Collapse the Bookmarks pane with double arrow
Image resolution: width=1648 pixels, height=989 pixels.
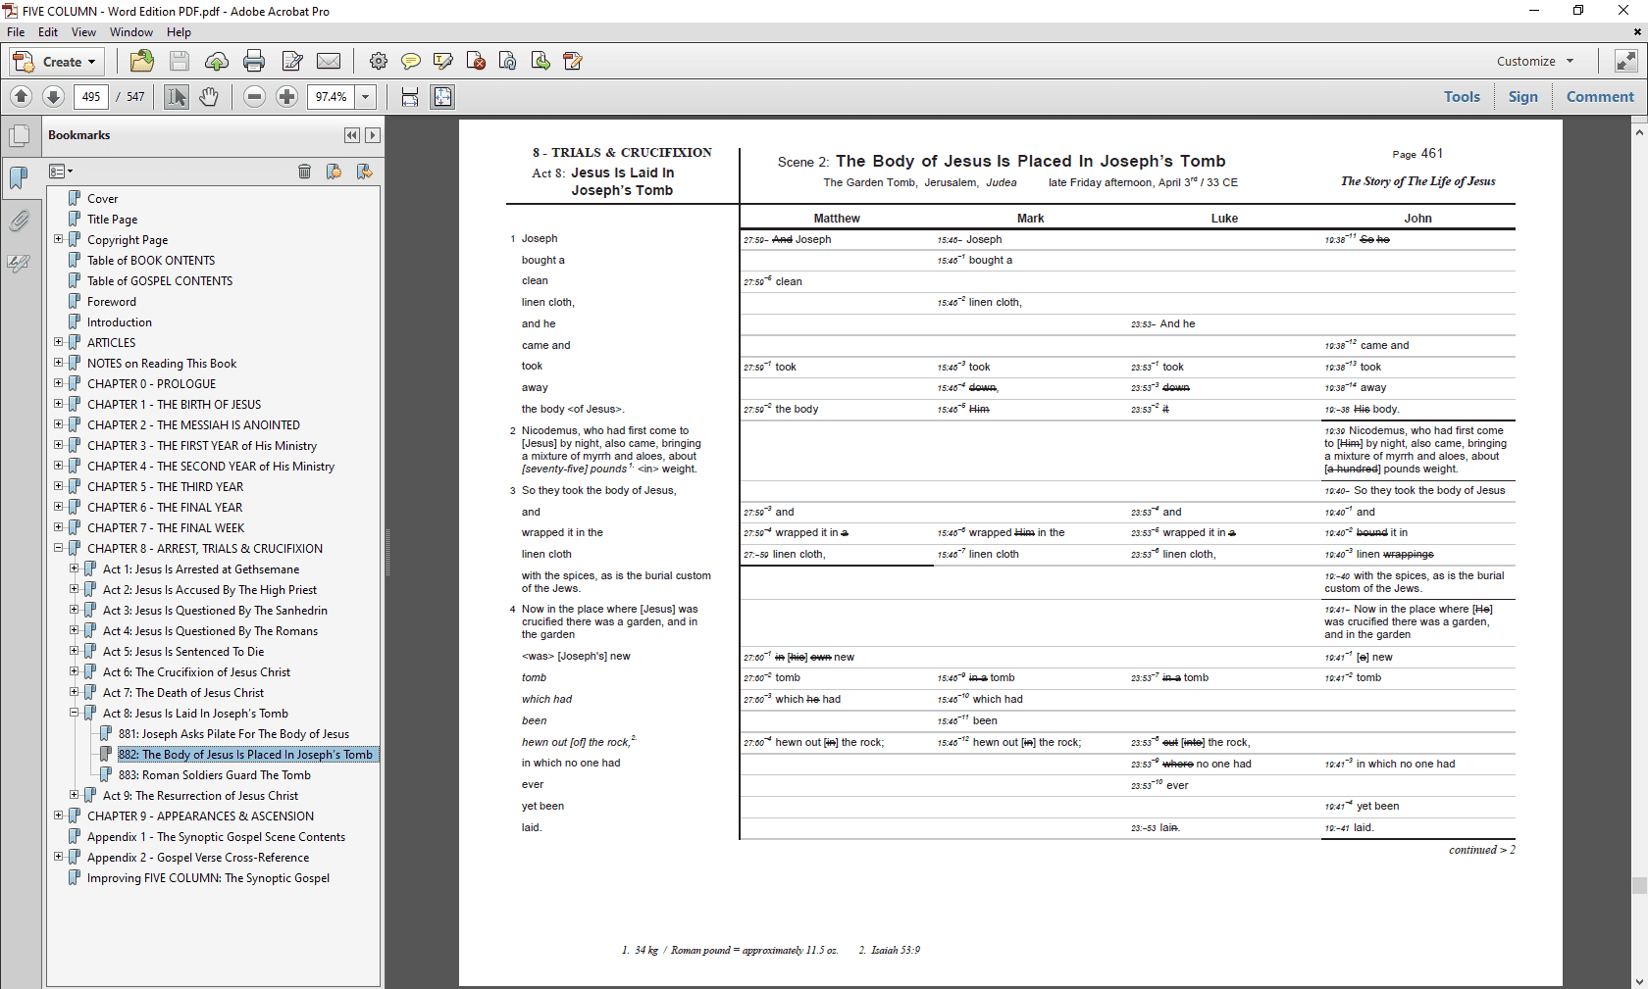352,135
